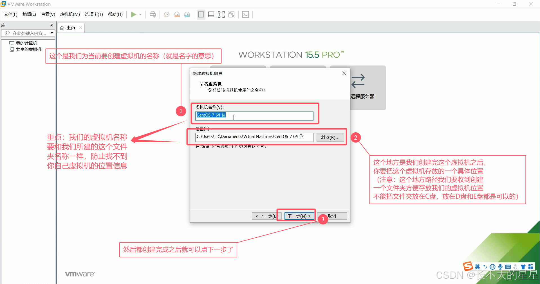Click the 位置 path text field
540x284 pixels.
click(x=254, y=137)
